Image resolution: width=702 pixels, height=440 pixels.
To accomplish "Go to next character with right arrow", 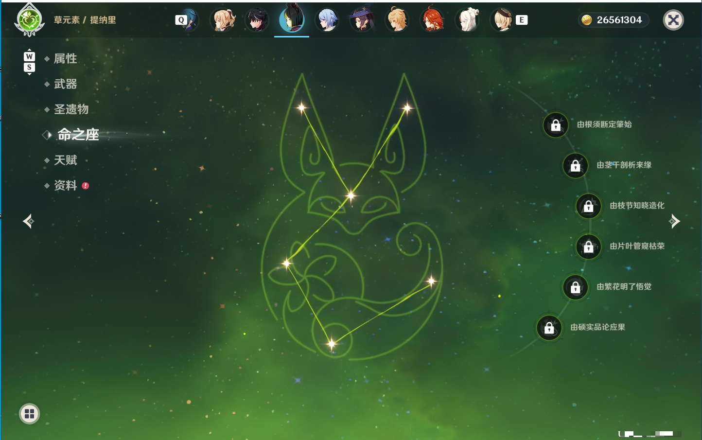I will pyautogui.click(x=674, y=221).
